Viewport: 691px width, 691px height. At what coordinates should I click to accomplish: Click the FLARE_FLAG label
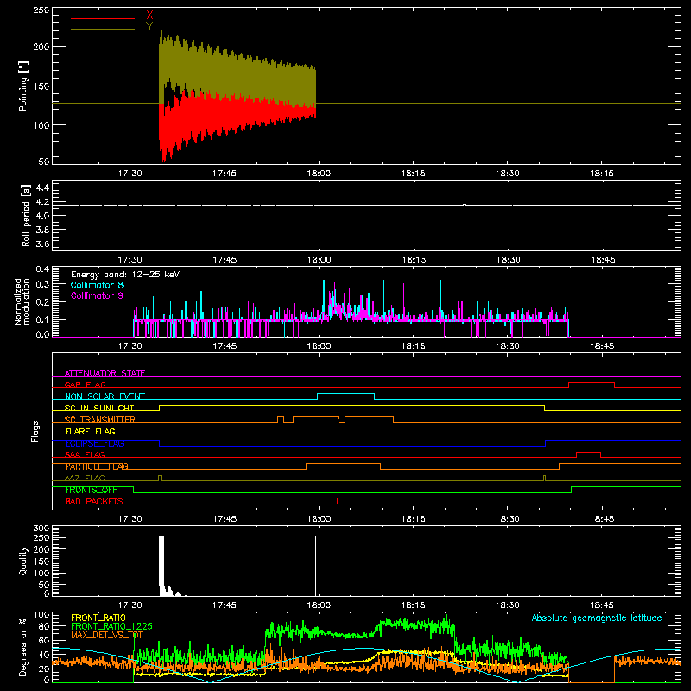[x=90, y=431]
